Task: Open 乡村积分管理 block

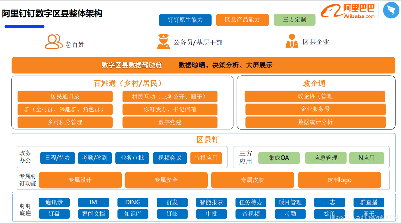Action: point(65,122)
